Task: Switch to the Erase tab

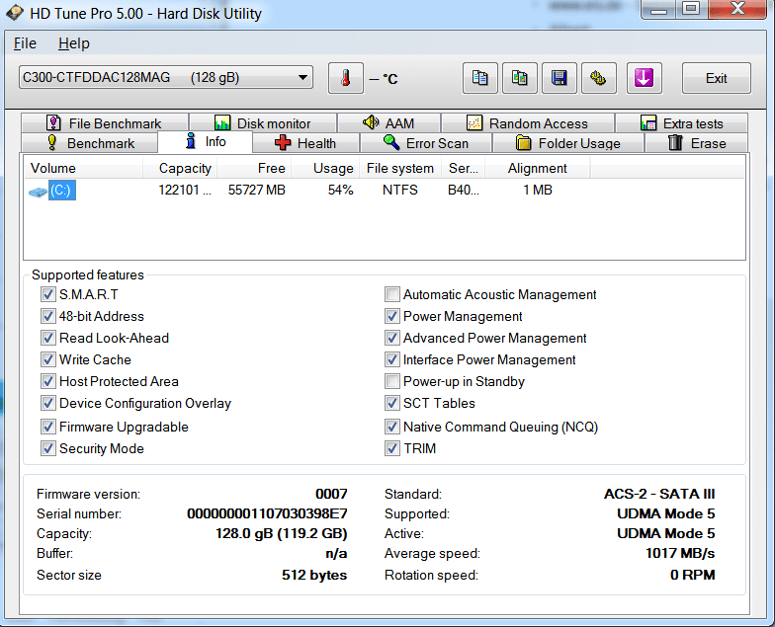Action: tap(696, 143)
